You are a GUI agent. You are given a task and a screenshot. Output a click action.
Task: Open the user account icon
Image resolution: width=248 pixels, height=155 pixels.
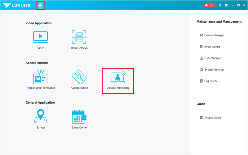pyautogui.click(x=220, y=5)
